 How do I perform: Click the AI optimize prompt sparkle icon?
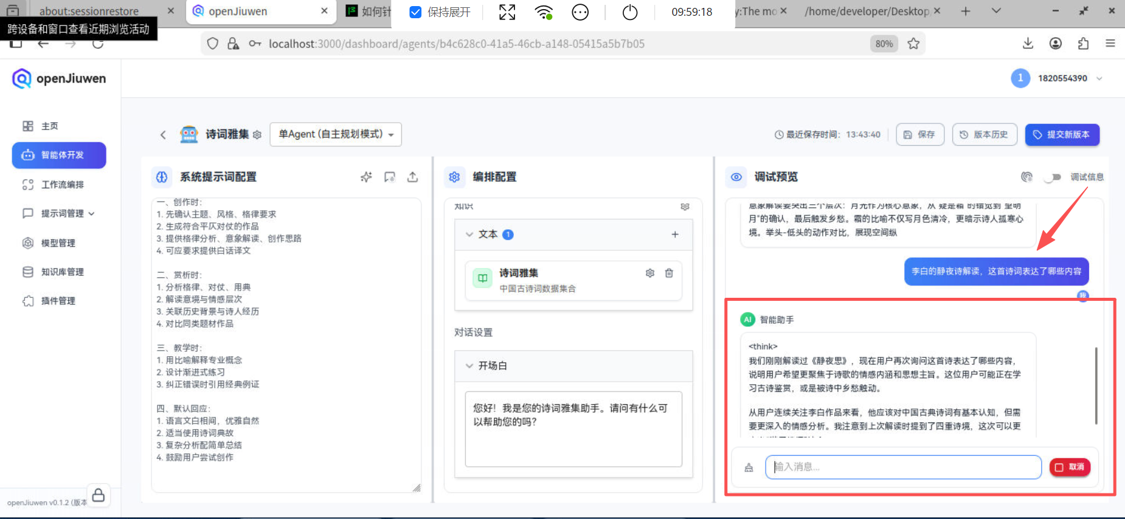pyautogui.click(x=366, y=177)
